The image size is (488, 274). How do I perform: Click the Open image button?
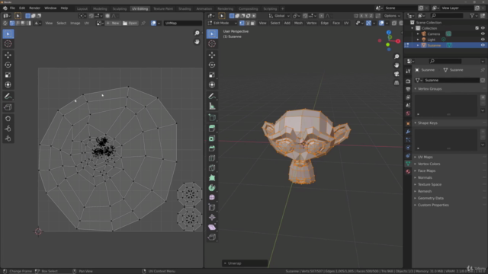(130, 23)
